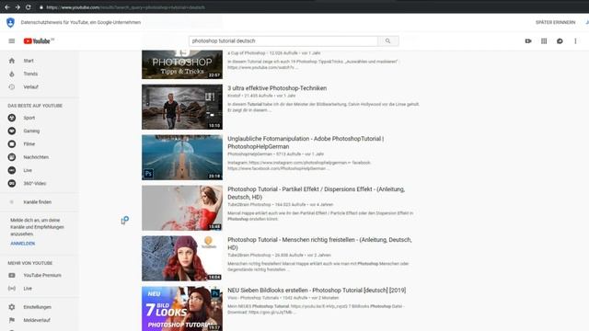589x331 pixels.
Task: Click channel name Kristof
Action: (x=234, y=96)
